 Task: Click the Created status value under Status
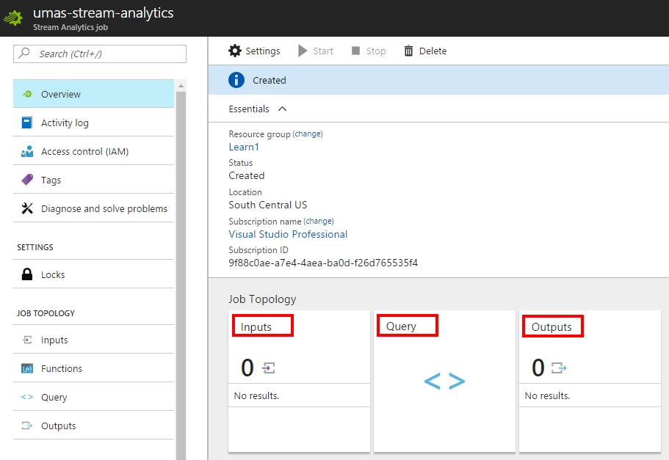pos(247,175)
